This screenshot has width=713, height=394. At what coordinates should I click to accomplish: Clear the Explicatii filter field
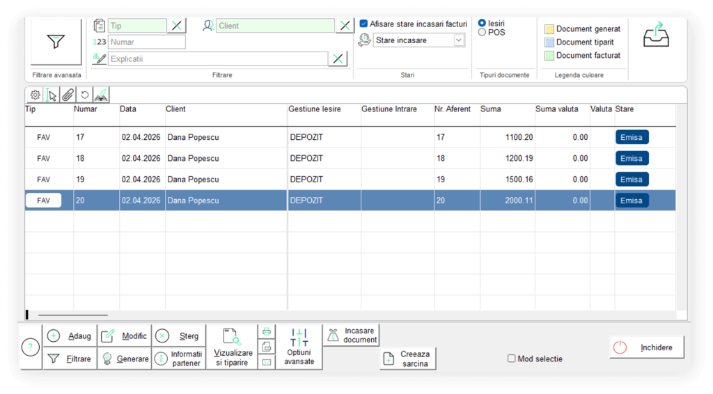(x=338, y=58)
